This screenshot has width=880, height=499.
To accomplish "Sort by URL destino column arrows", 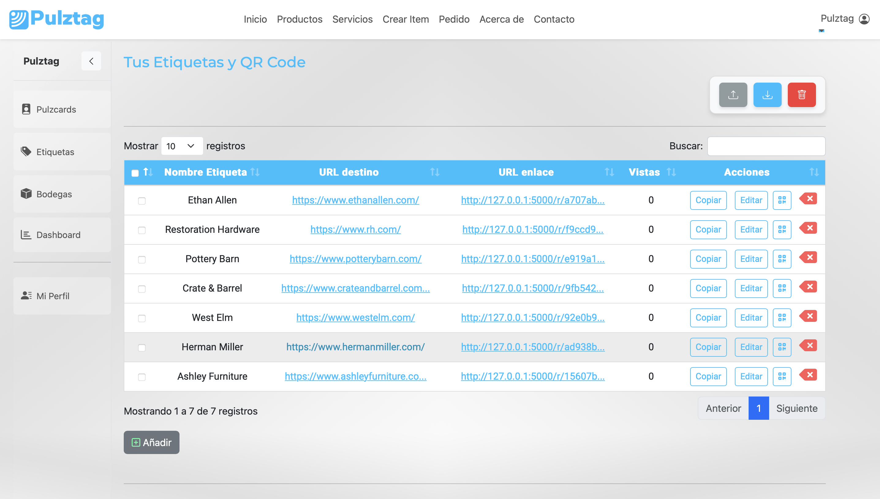I will point(435,172).
